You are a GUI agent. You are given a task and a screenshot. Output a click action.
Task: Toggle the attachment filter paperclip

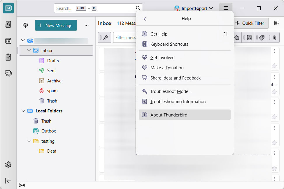pyautogui.click(x=274, y=38)
